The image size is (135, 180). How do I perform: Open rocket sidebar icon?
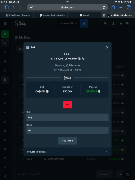[x=5, y=140]
